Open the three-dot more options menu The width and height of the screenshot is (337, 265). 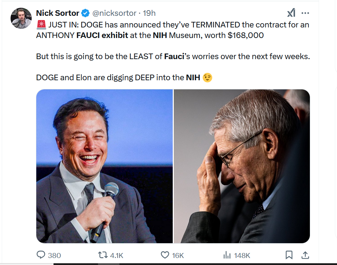click(x=305, y=13)
